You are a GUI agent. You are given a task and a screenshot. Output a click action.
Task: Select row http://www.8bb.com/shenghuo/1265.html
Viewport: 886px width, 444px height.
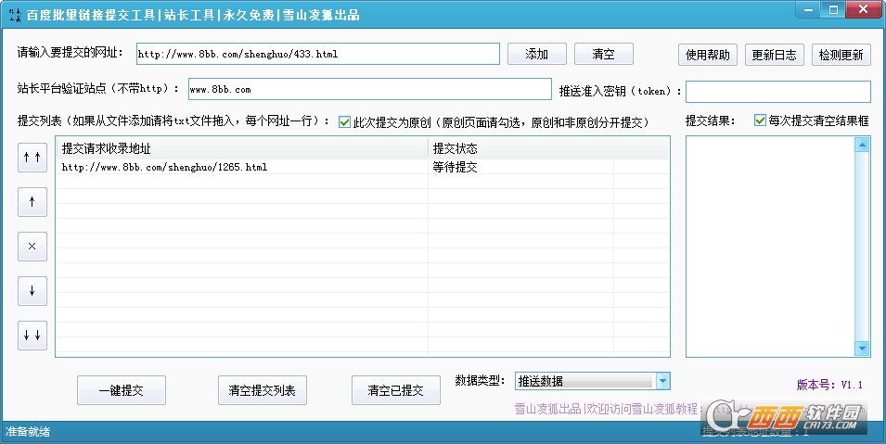[362, 167]
